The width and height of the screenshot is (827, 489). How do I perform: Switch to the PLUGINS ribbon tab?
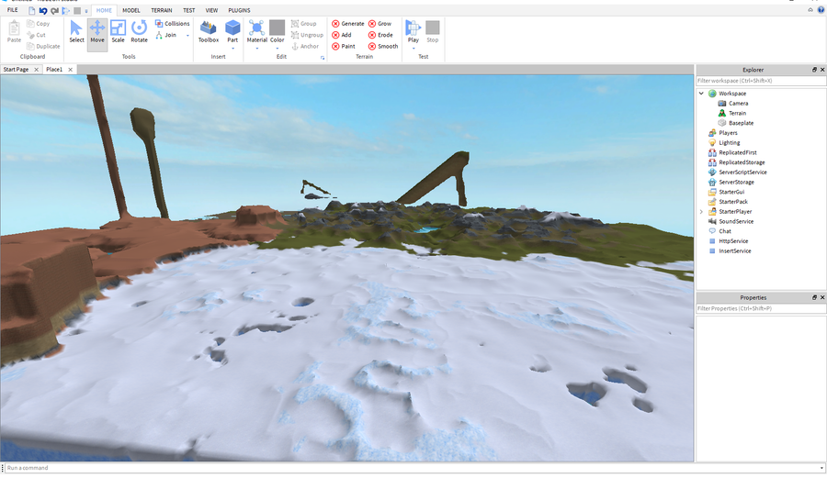coord(239,10)
